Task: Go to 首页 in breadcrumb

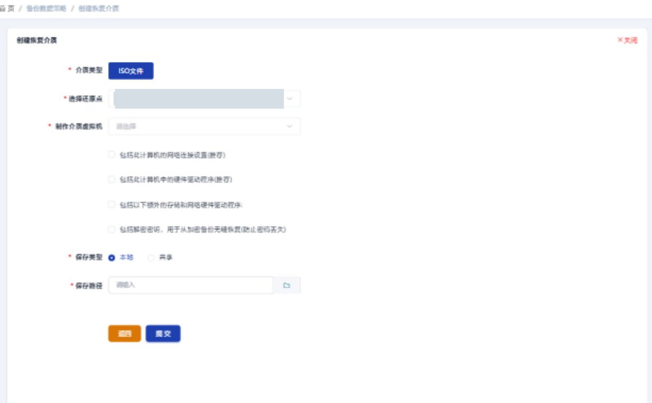Action: point(7,9)
